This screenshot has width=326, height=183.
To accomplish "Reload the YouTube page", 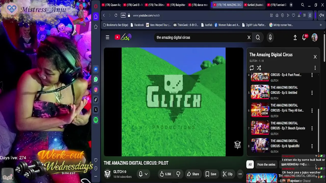I will 116,16.
